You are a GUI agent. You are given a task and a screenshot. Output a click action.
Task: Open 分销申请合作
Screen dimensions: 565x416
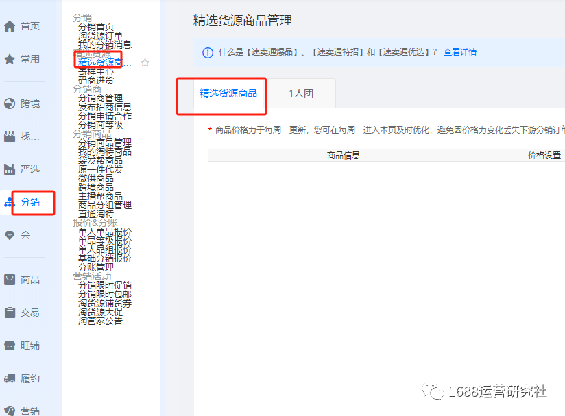coord(105,116)
